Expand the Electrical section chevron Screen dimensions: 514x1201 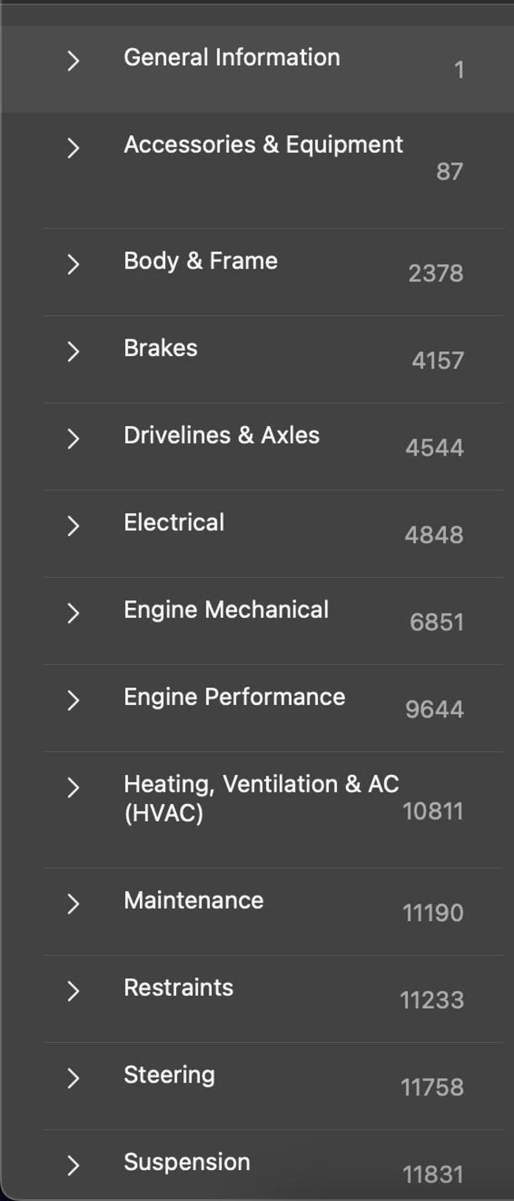coord(73,526)
